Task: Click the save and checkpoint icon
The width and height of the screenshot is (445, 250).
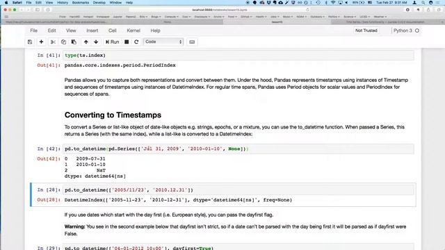Action: (30, 42)
